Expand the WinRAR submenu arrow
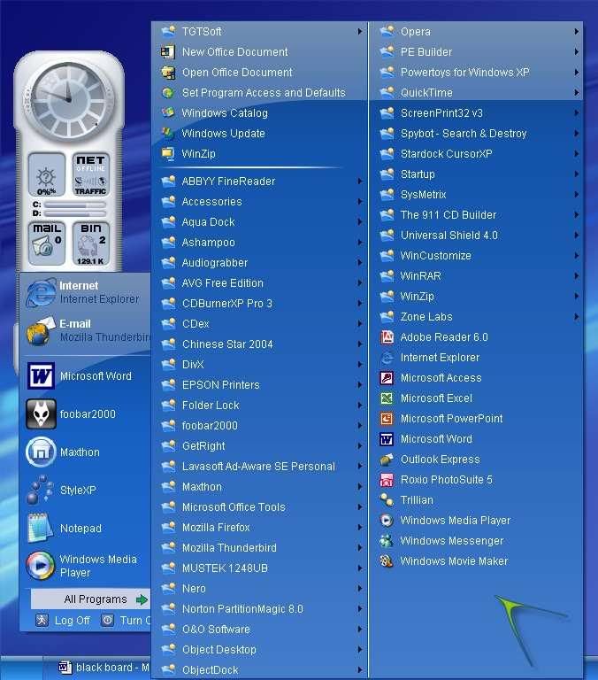This screenshot has width=598, height=680. pyautogui.click(x=577, y=276)
